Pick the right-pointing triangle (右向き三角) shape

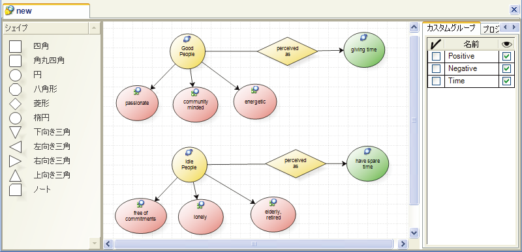click(x=15, y=161)
